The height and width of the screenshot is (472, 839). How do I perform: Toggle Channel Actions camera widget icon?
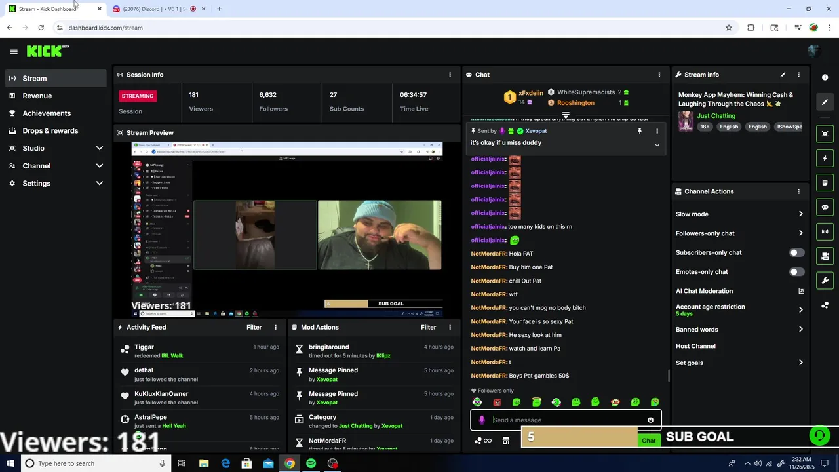(x=825, y=256)
